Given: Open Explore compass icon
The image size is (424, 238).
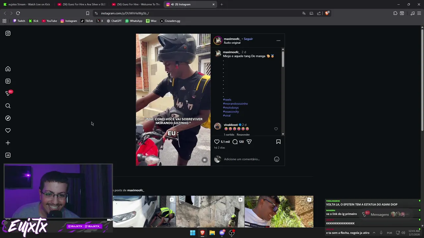Looking at the screenshot, I should pyautogui.click(x=8, y=118).
